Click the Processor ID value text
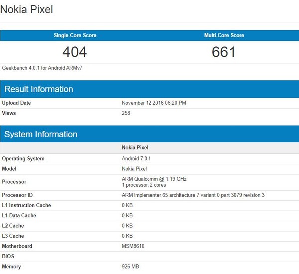The height and width of the screenshot is (274, 299). pos(193,195)
